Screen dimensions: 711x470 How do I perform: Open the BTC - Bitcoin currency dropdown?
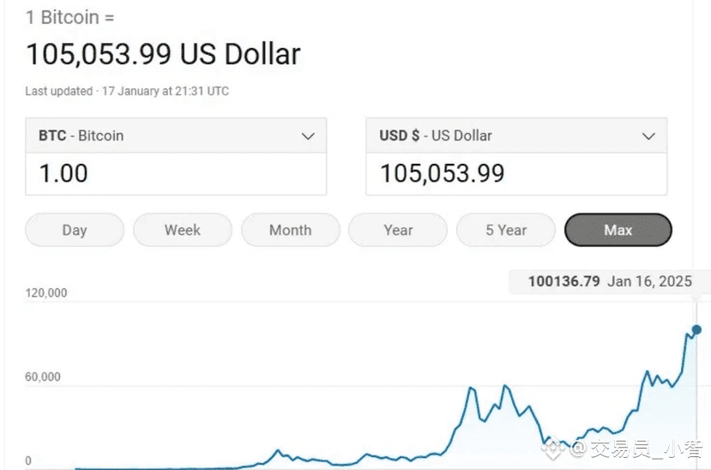click(176, 136)
